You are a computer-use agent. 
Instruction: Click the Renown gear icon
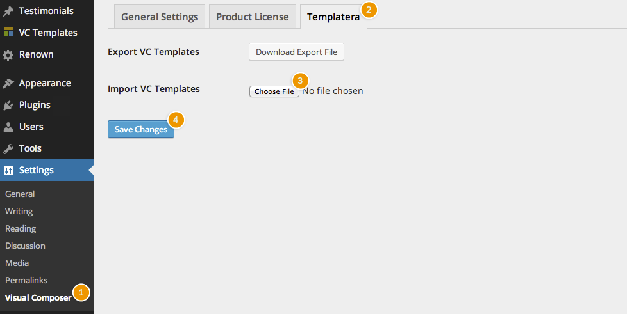pyautogui.click(x=8, y=55)
